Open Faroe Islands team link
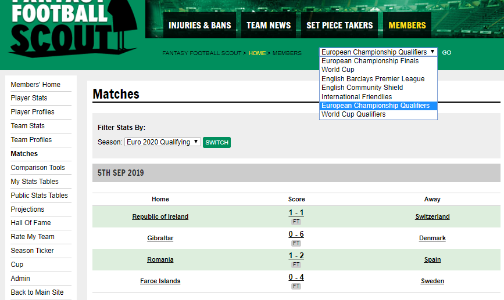Screen dimensions: 504x300 coord(160,281)
